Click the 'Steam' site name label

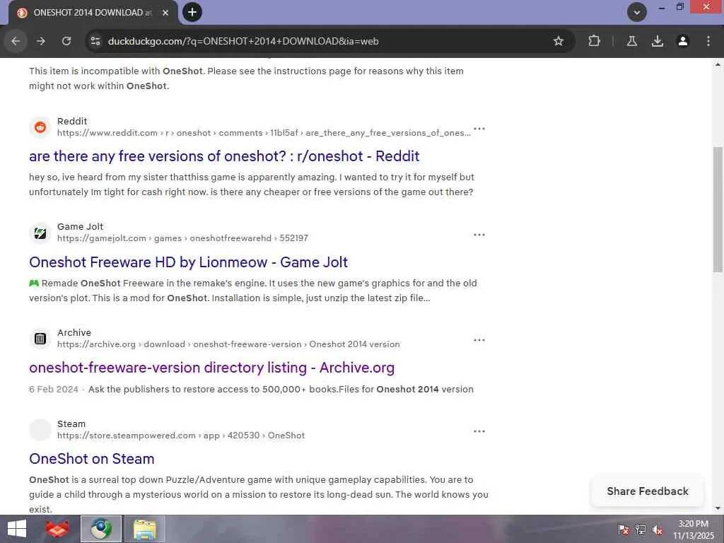tap(71, 424)
